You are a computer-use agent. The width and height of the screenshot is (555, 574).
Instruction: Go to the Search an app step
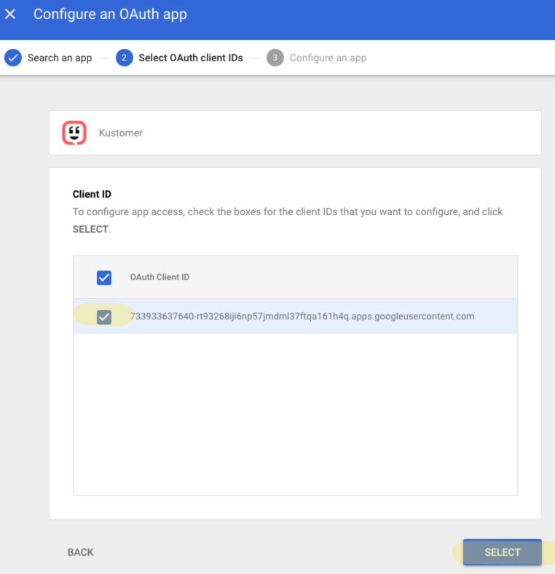pyautogui.click(x=60, y=58)
